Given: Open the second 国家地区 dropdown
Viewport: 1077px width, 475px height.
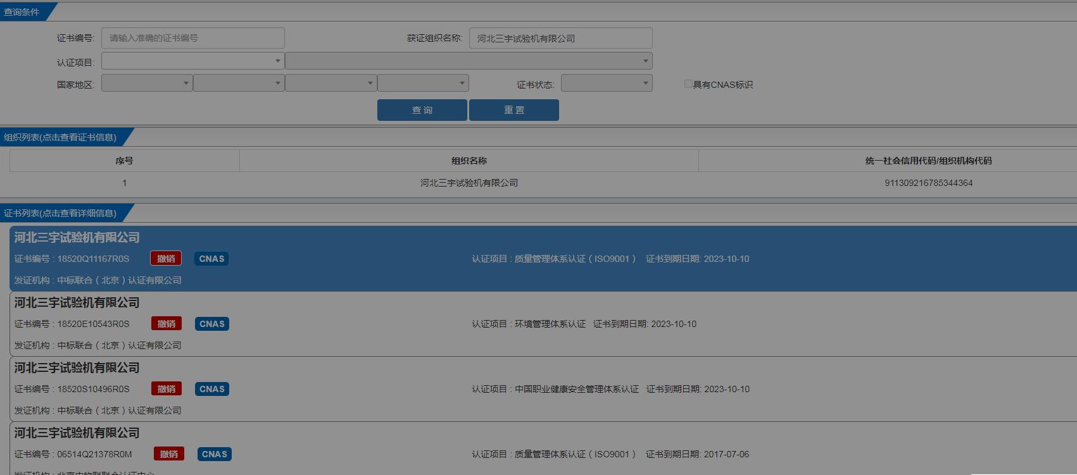Looking at the screenshot, I should (239, 83).
